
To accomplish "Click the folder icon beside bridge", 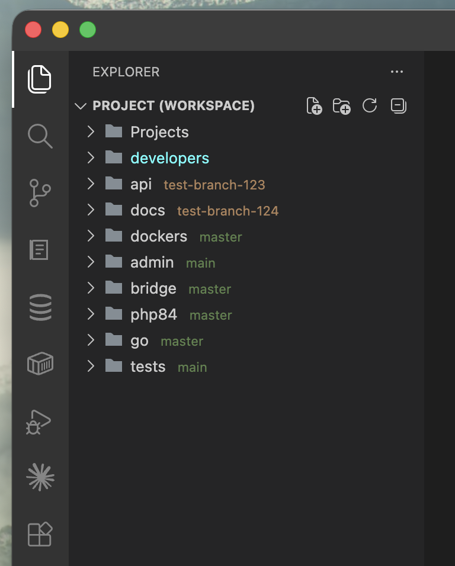I will [114, 287].
